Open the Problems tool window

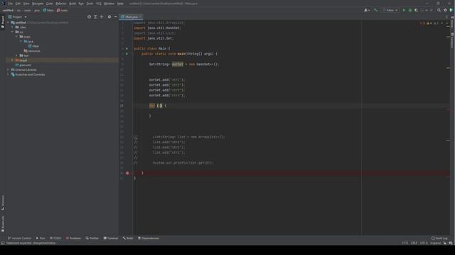pyautogui.click(x=73, y=238)
